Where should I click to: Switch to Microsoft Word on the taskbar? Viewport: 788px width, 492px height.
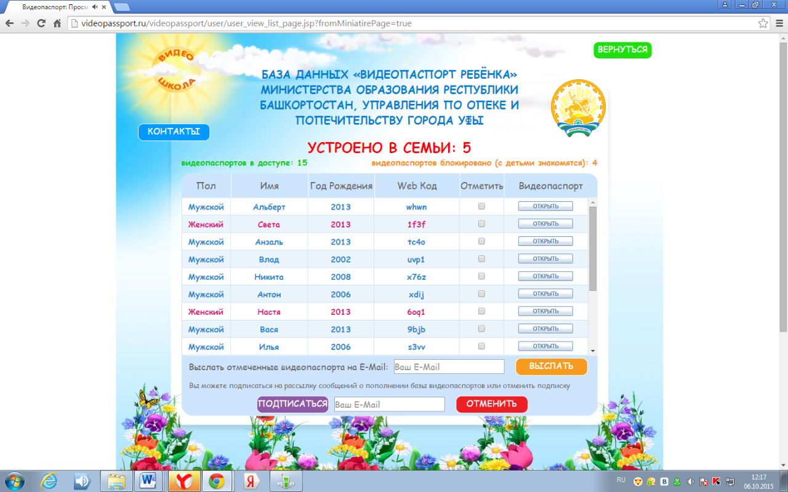(150, 481)
